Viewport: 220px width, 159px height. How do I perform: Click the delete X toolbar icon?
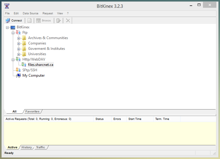tap(68, 21)
